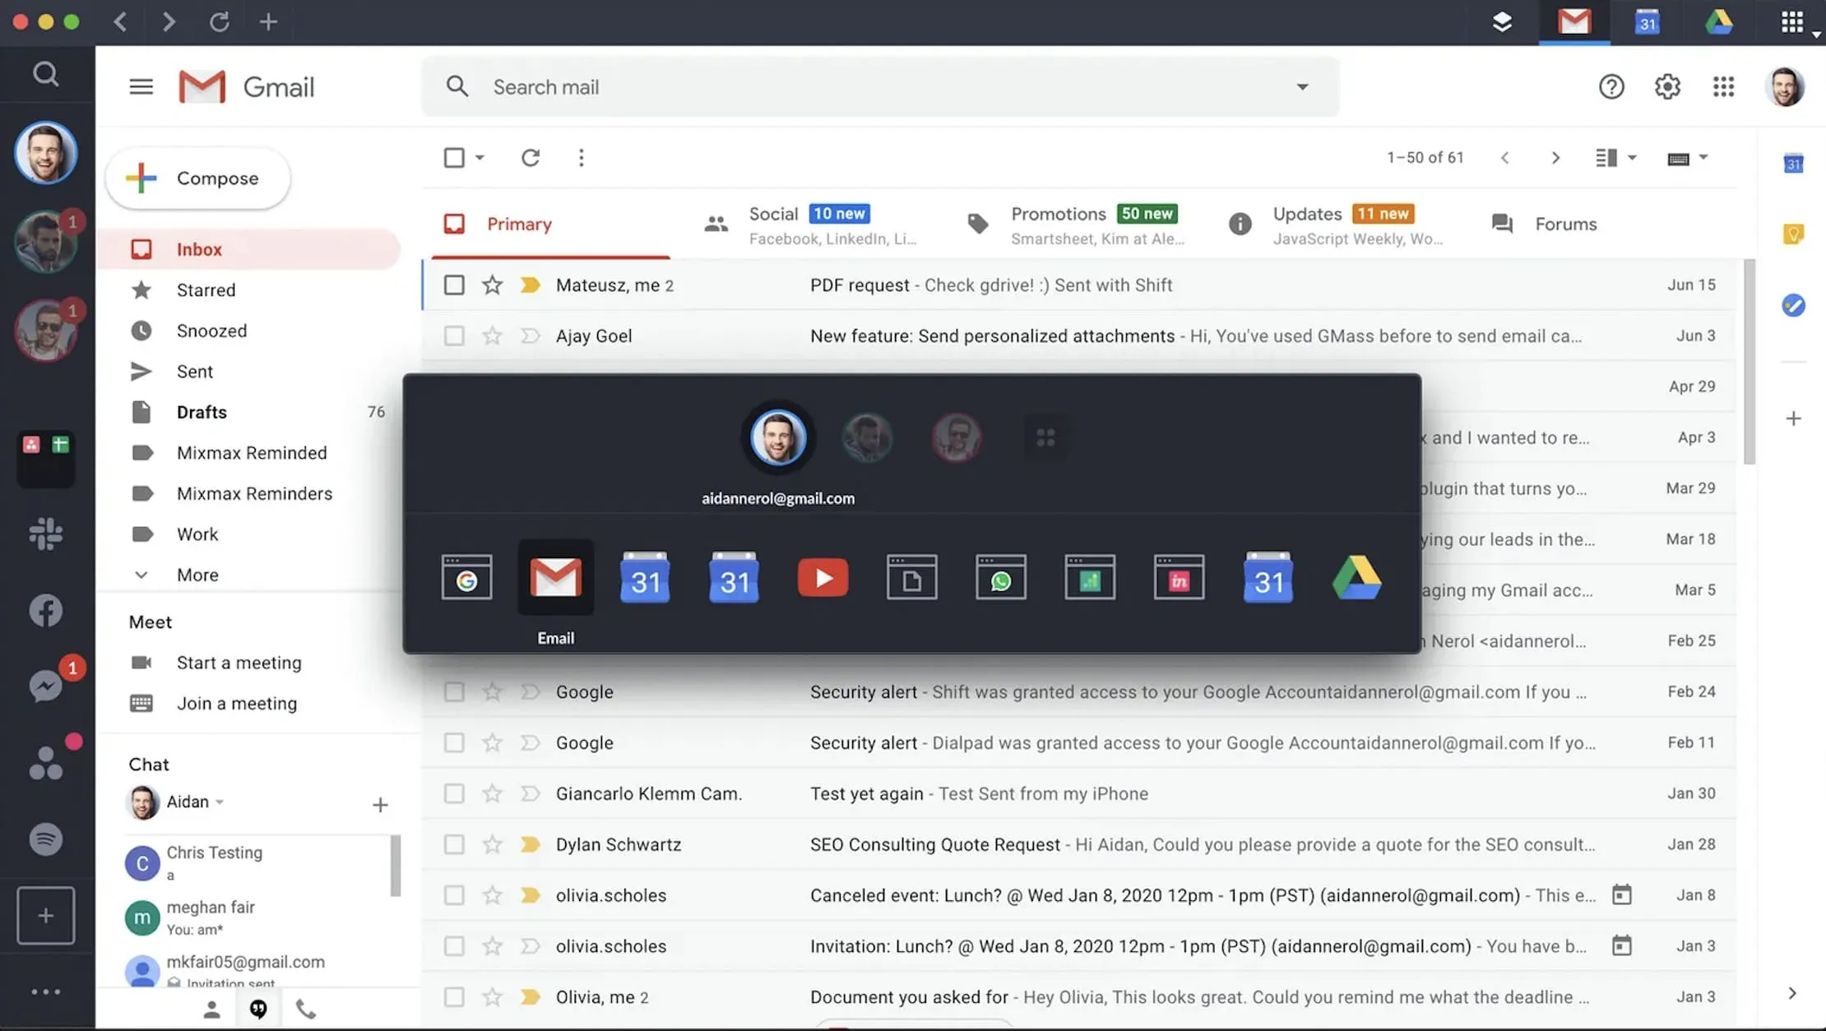Click Start a meeting

point(239,663)
